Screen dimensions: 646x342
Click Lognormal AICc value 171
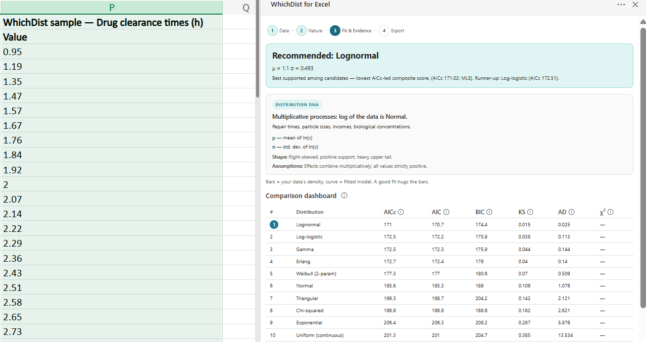387,224
